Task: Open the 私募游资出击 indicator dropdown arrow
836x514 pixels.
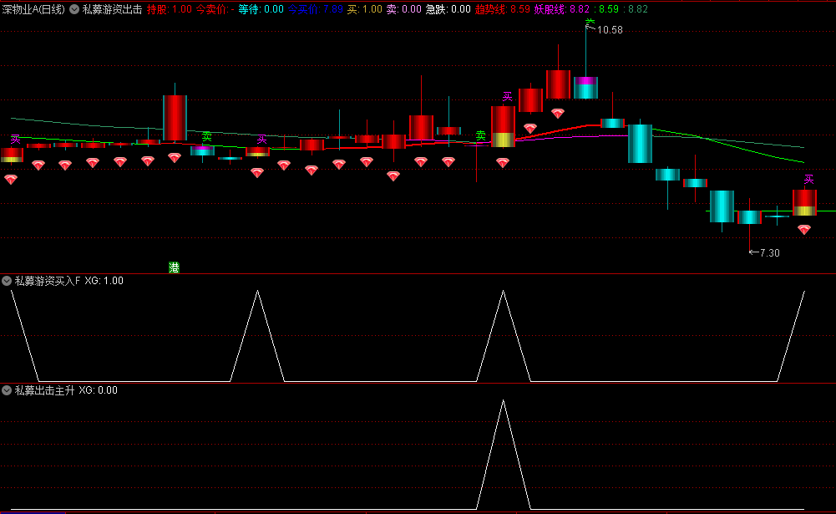Action: point(74,9)
